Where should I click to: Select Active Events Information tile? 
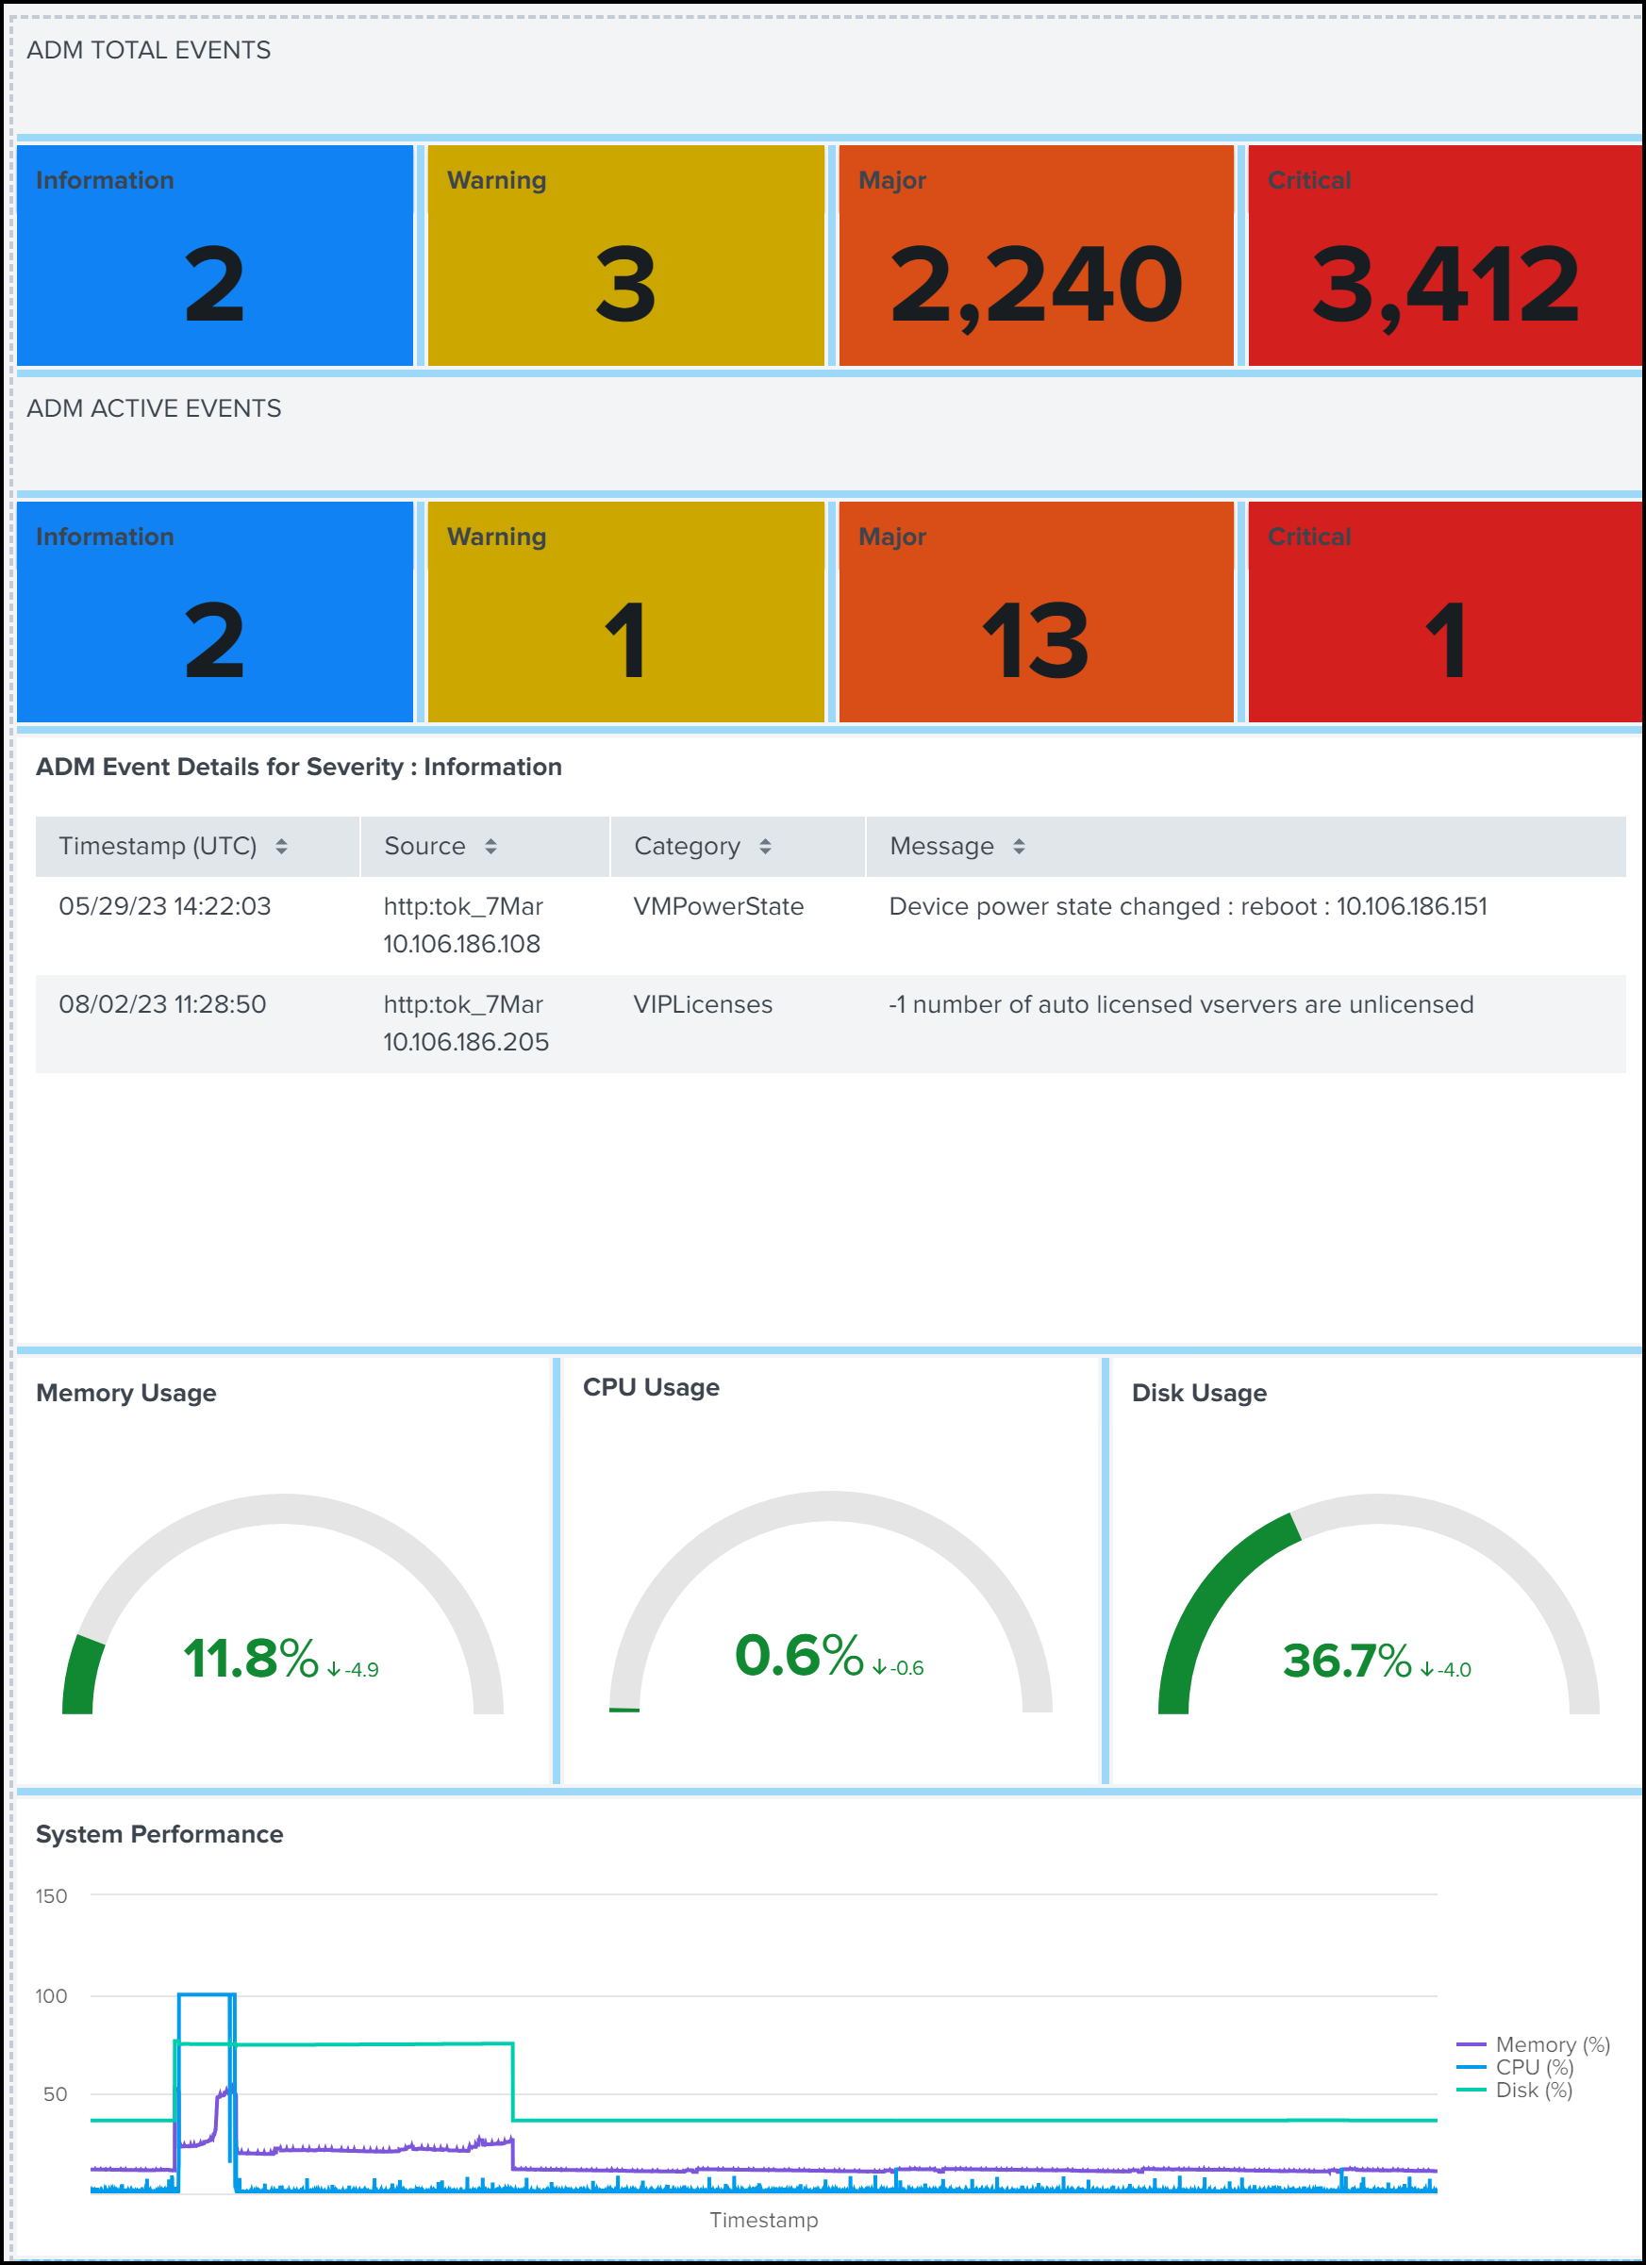215,611
